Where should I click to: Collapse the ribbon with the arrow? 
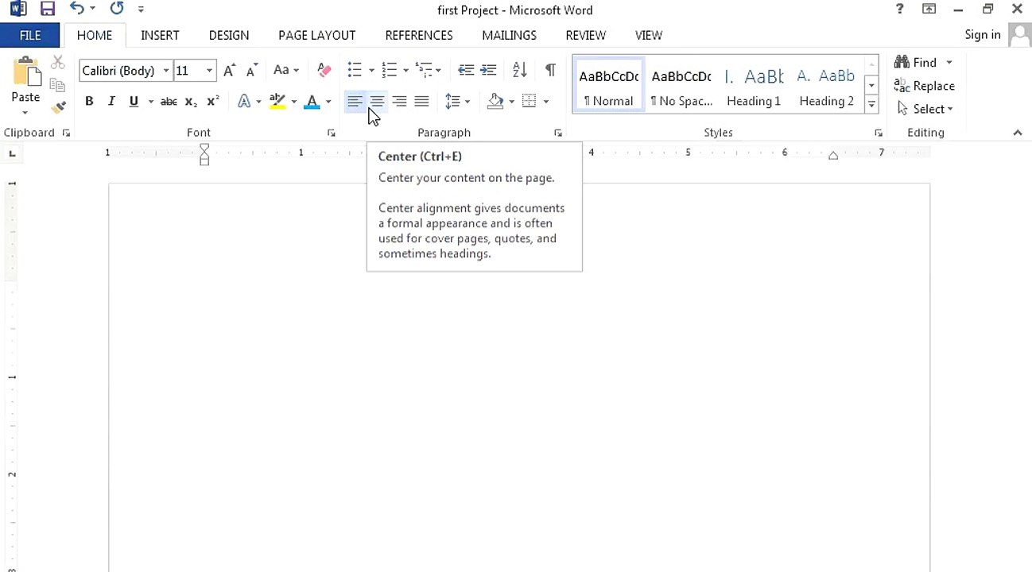1018,133
